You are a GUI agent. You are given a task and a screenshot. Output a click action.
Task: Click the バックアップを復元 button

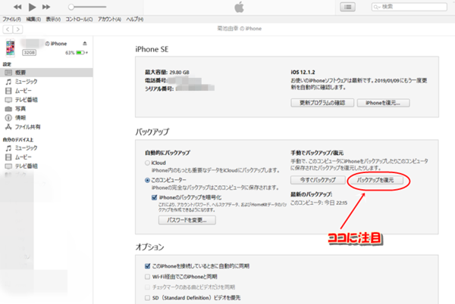pos(375,180)
